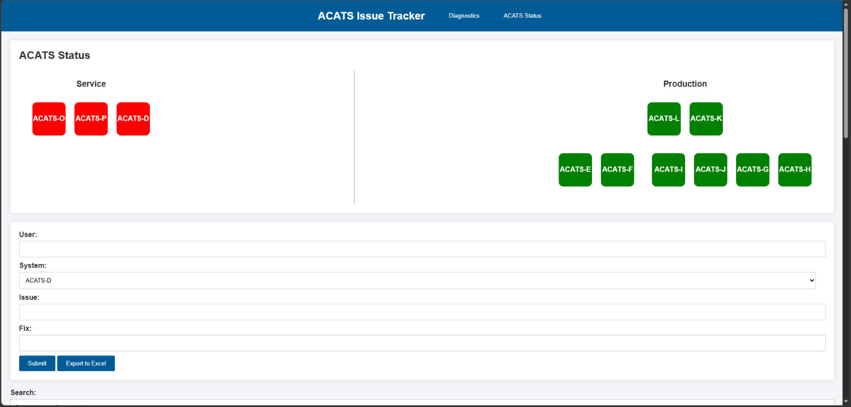
Task: Focus the Issue text field
Action: [422, 312]
